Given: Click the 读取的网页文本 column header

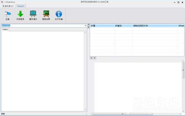Looking at the screenshot, I should click(x=155, y=26).
